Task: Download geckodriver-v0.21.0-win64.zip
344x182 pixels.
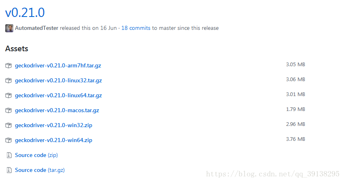Action: 53,140
